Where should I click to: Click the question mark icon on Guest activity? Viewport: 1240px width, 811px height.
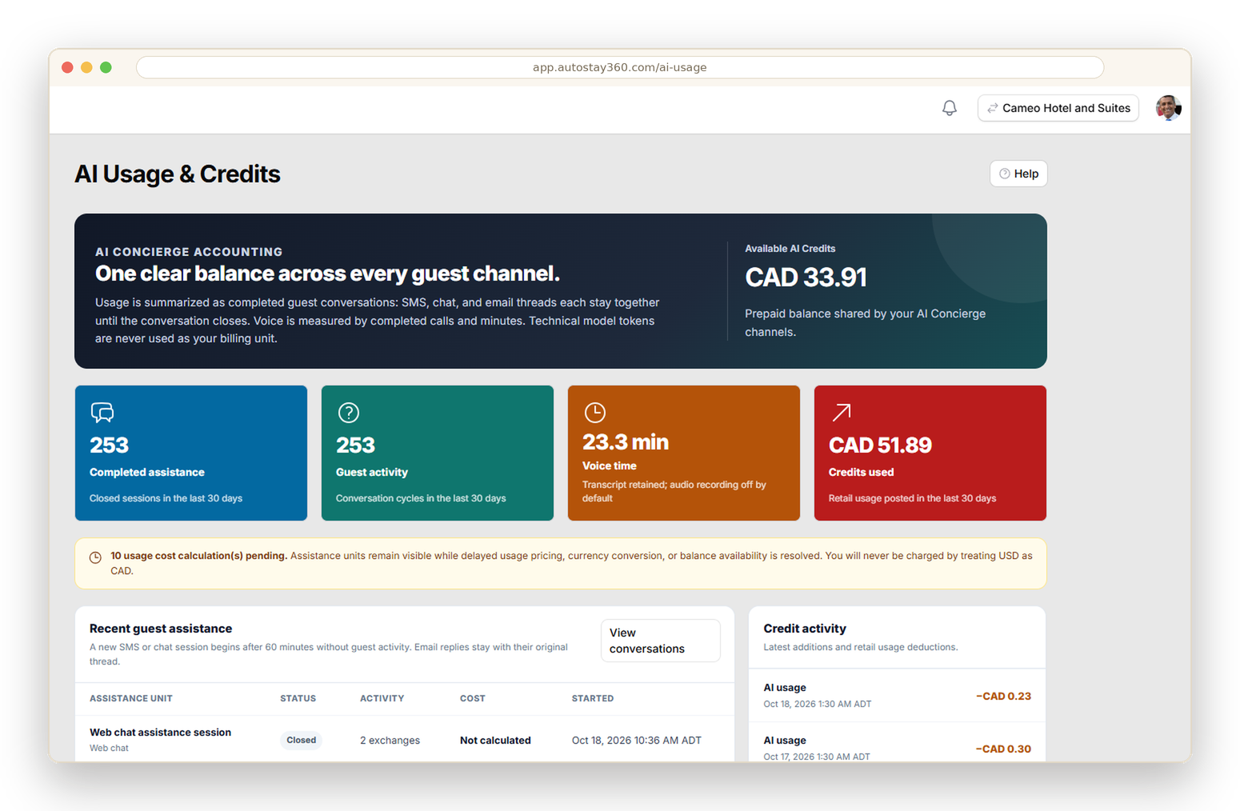pyautogui.click(x=349, y=412)
